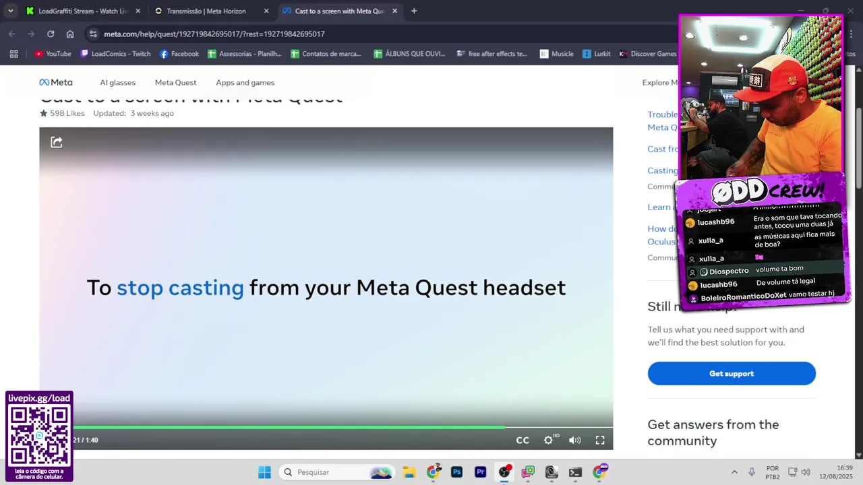
Task: Open the POR PTB2 language switcher
Action: 773,472
